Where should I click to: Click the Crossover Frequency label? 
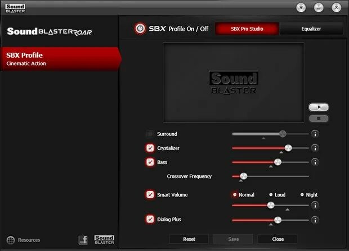tap(189, 176)
